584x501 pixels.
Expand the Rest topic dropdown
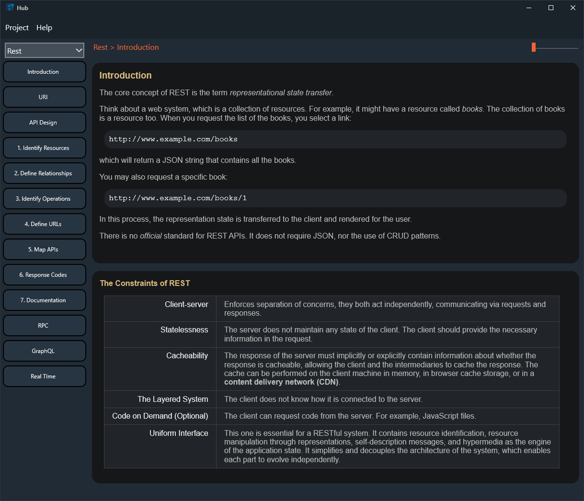(x=45, y=51)
